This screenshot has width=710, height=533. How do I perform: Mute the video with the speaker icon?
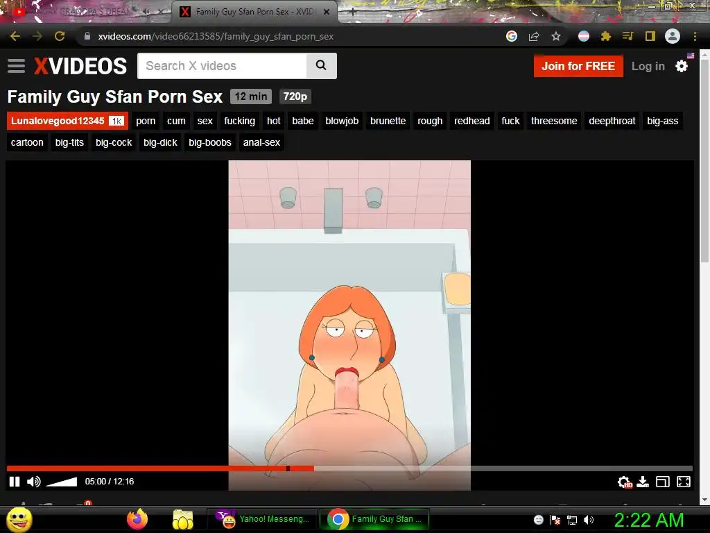tap(33, 482)
